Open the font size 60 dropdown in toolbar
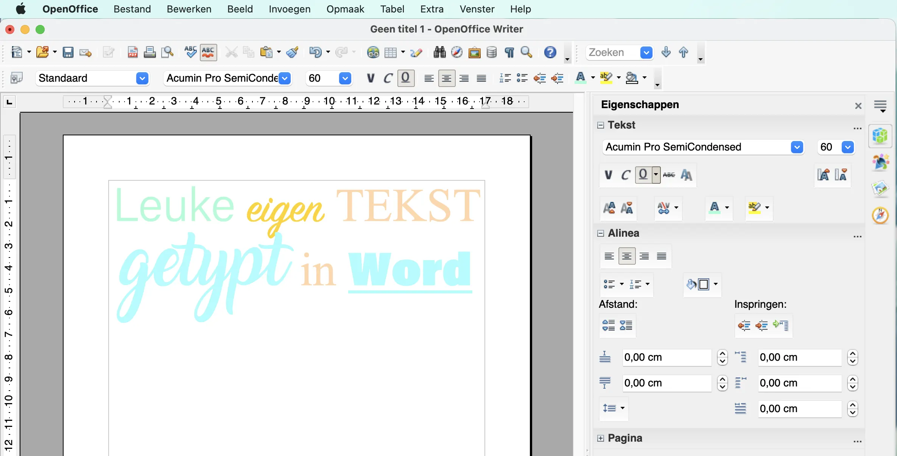897x456 pixels. point(345,78)
